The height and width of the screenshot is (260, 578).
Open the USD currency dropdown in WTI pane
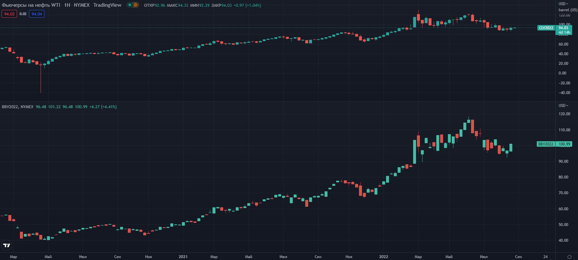tap(564, 4)
